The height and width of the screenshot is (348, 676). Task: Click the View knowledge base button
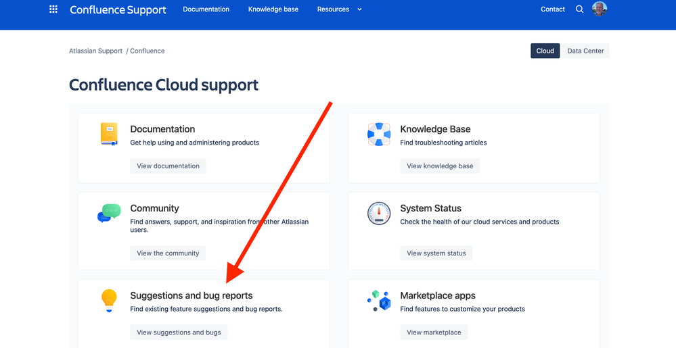440,166
